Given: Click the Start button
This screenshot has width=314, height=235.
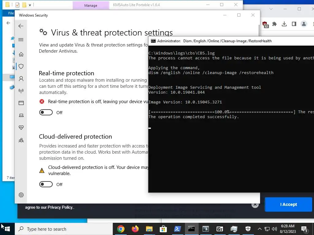Looking at the screenshot, I should (x=7, y=229).
